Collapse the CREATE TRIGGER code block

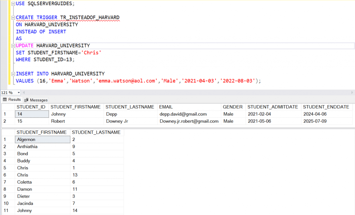tap(12, 17)
